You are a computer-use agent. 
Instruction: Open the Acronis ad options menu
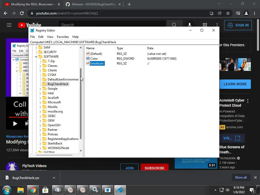click(x=248, y=101)
